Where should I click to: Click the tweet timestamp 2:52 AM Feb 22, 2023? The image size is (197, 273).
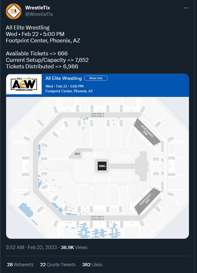pos(31,247)
